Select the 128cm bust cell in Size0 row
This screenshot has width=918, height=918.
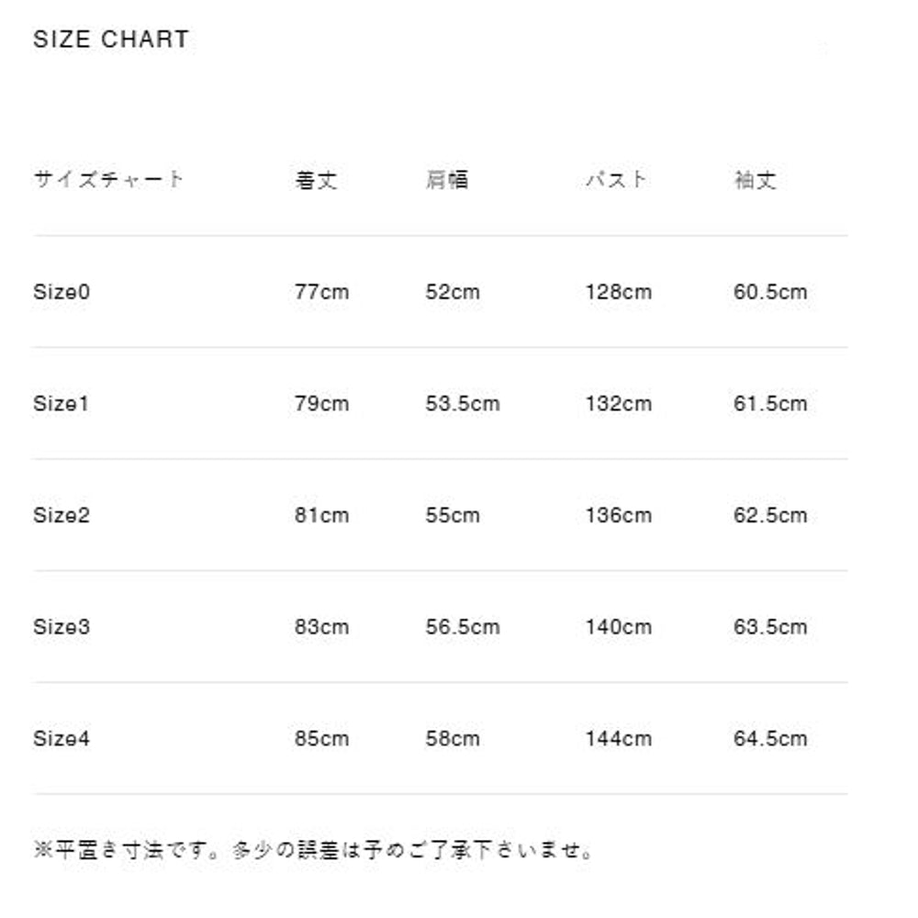point(619,292)
